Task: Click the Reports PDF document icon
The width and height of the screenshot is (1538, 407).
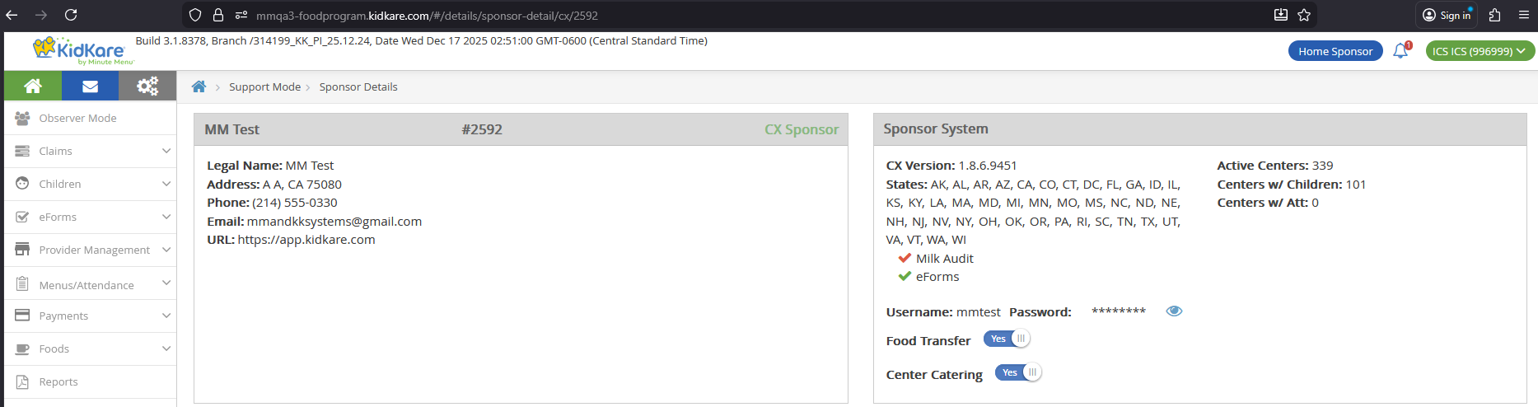Action: pos(23,381)
